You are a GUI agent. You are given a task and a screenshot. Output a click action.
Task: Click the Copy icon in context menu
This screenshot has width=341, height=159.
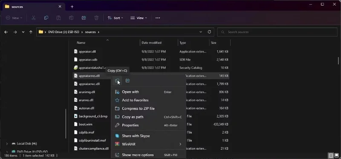coord(117,81)
